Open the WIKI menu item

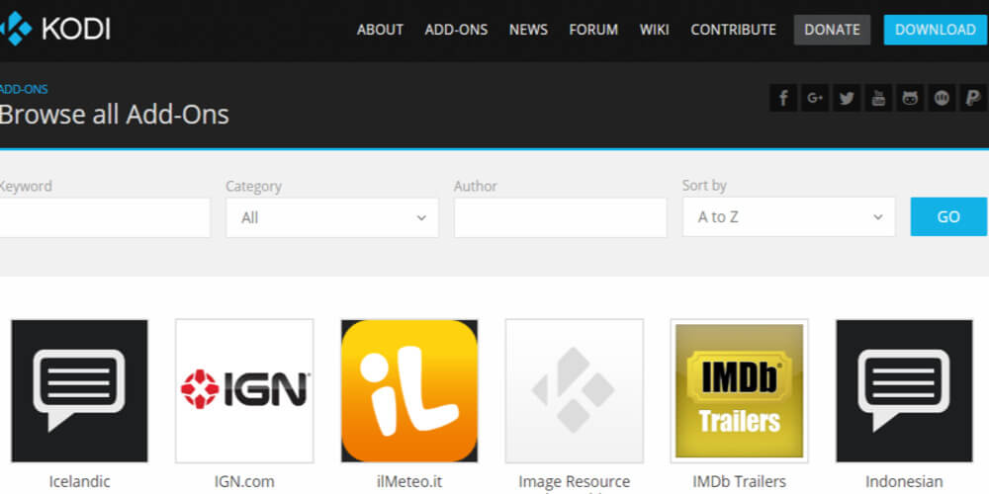pyautogui.click(x=654, y=30)
